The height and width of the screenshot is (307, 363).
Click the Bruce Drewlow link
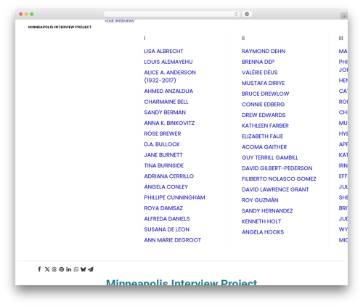266,94
